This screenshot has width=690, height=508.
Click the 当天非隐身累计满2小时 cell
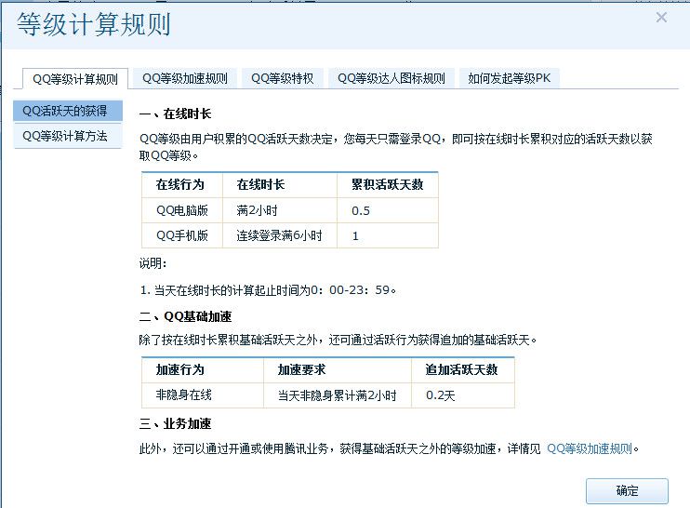pyautogui.click(x=338, y=395)
